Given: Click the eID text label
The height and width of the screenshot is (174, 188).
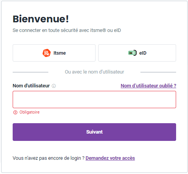Looking at the screenshot, I should tap(143, 53).
